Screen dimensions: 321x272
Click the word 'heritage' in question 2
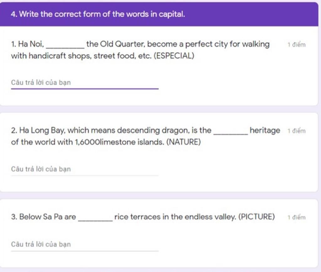tap(265, 130)
